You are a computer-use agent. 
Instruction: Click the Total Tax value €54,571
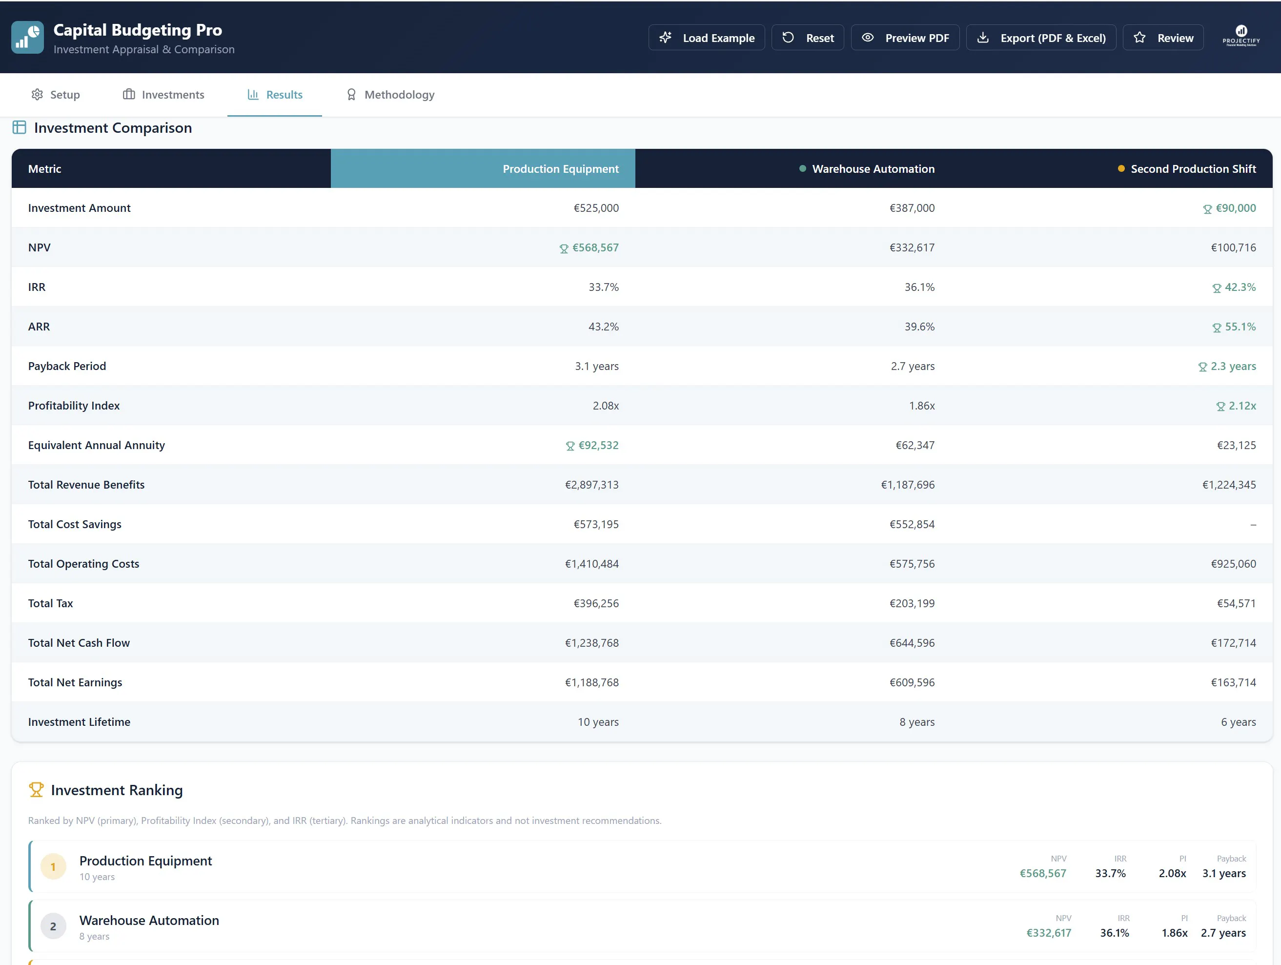[x=1237, y=604]
